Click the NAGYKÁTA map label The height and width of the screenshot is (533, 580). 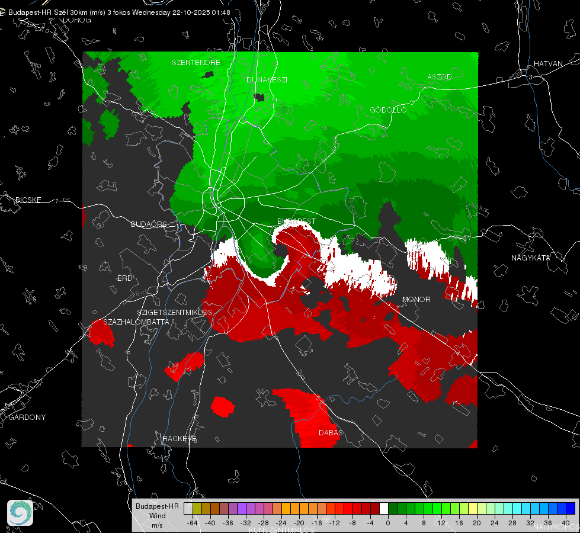(x=530, y=258)
